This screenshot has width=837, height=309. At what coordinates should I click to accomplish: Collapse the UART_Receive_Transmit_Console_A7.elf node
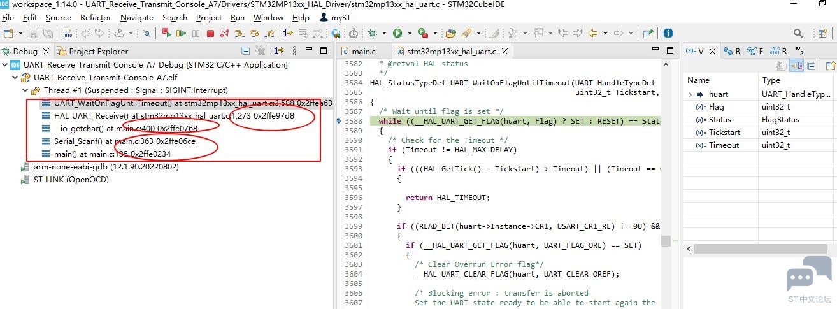click(x=15, y=78)
